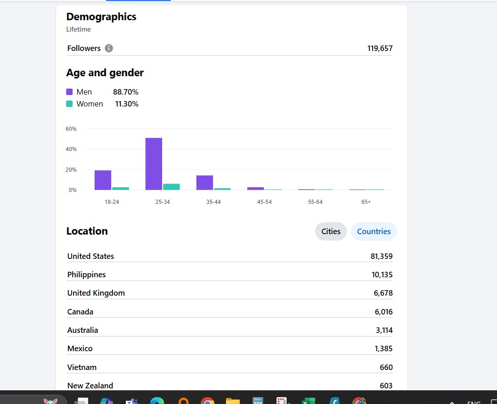Click the 40% y-axis label

click(71, 149)
